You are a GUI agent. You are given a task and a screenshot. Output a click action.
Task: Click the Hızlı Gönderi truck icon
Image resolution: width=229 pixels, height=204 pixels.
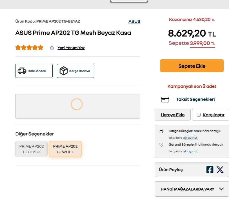(22, 71)
